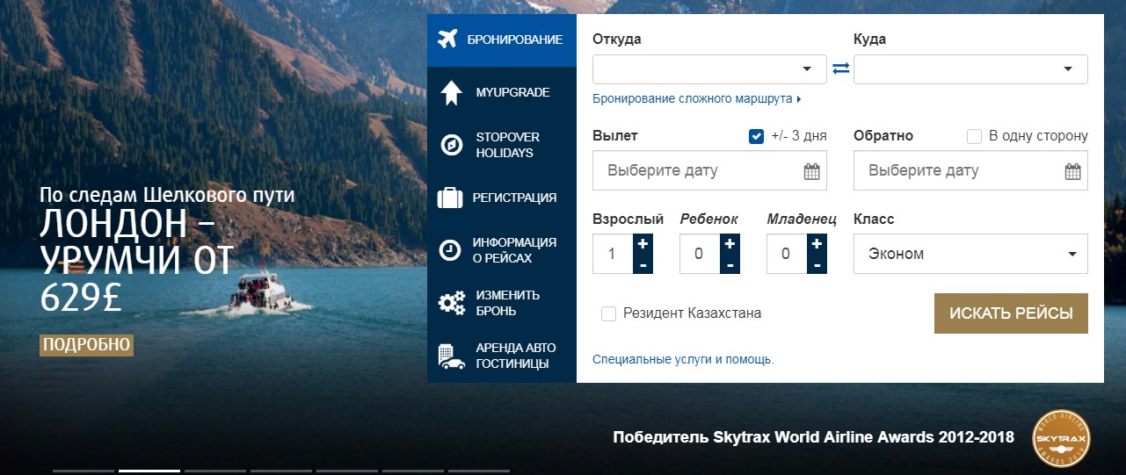Expand the Куда destination dropdown
Viewport: 1126px width, 475px height.
970,69
